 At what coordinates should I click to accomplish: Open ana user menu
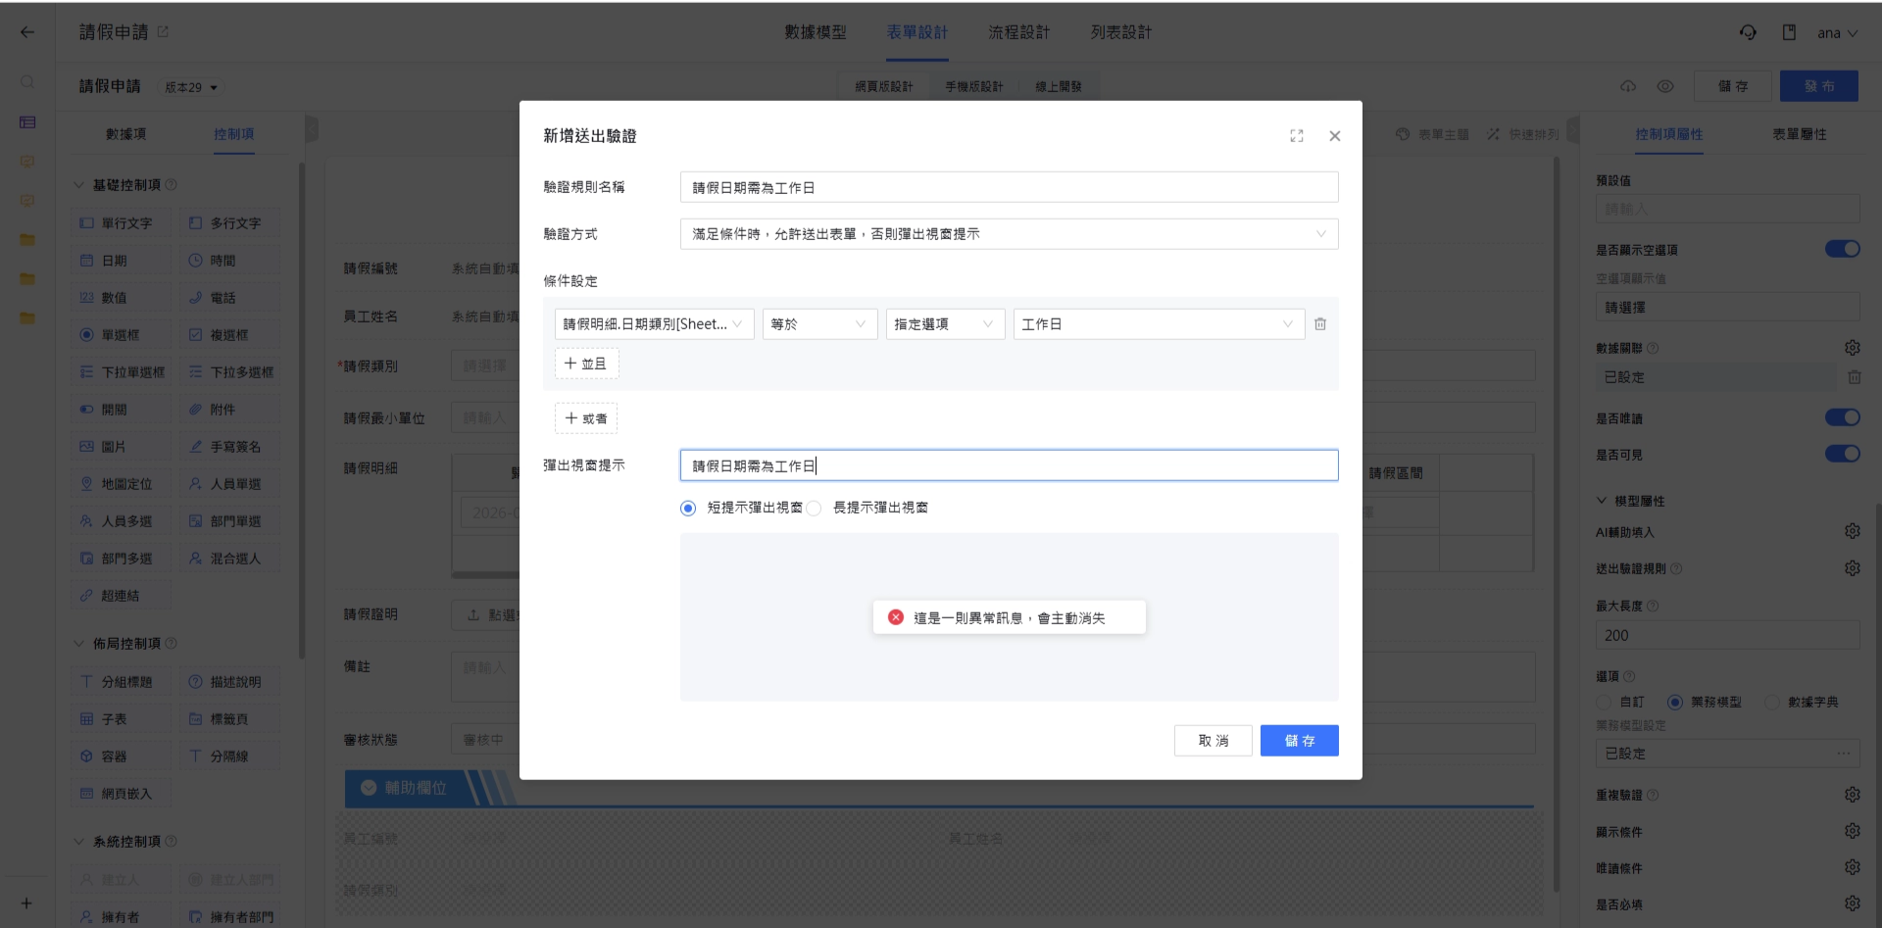coord(1837,33)
